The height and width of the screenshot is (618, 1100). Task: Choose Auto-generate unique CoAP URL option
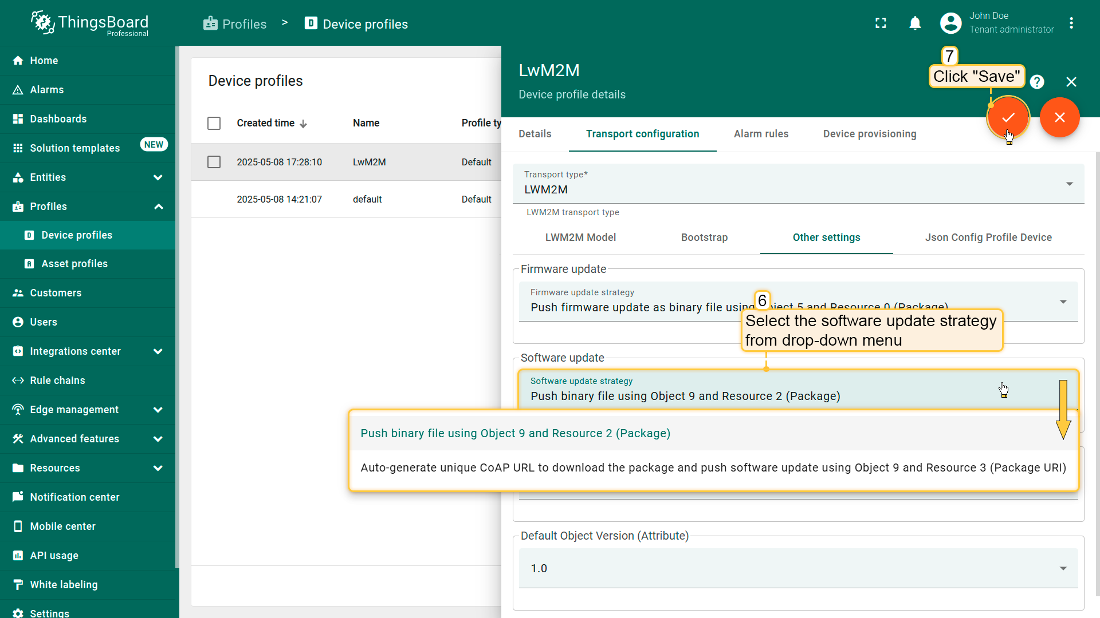pyautogui.click(x=713, y=468)
